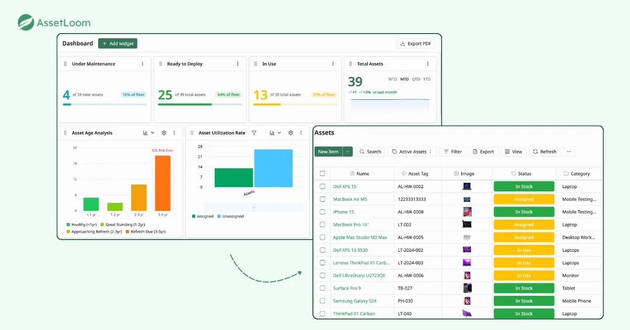Click the Image column header
The width and height of the screenshot is (630, 330).
tap(464, 173)
